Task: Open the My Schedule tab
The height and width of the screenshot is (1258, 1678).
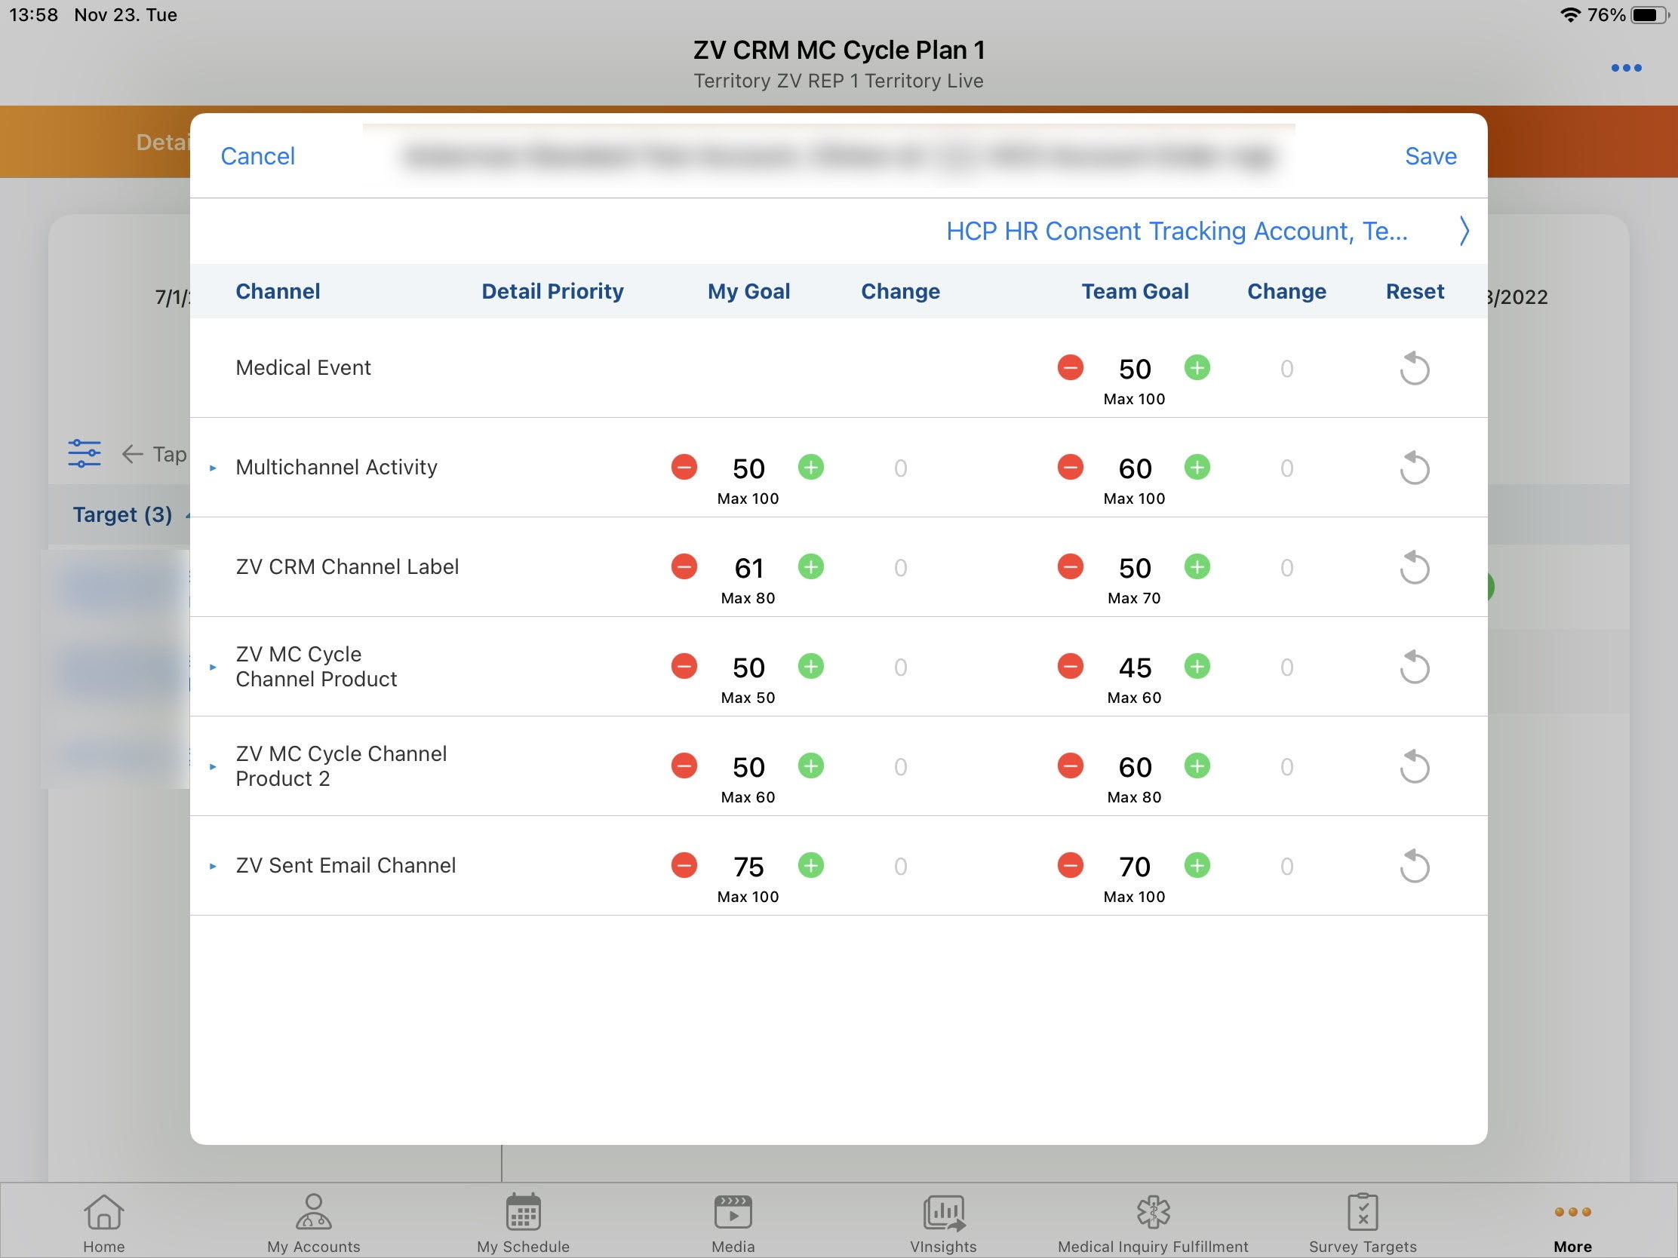Action: (523, 1223)
